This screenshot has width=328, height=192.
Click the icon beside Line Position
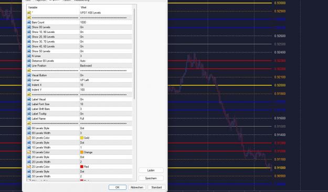pyautogui.click(x=29, y=65)
